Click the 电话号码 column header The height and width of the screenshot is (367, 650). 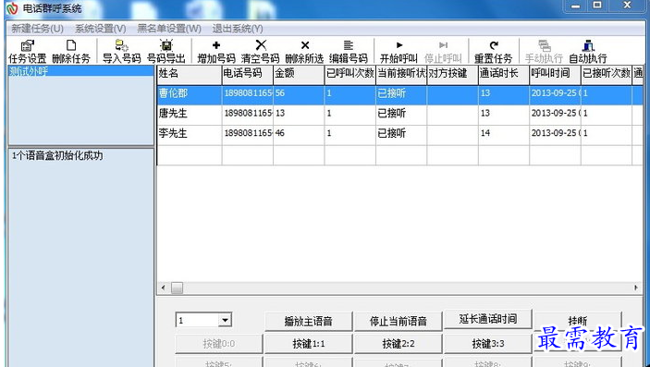coord(248,74)
